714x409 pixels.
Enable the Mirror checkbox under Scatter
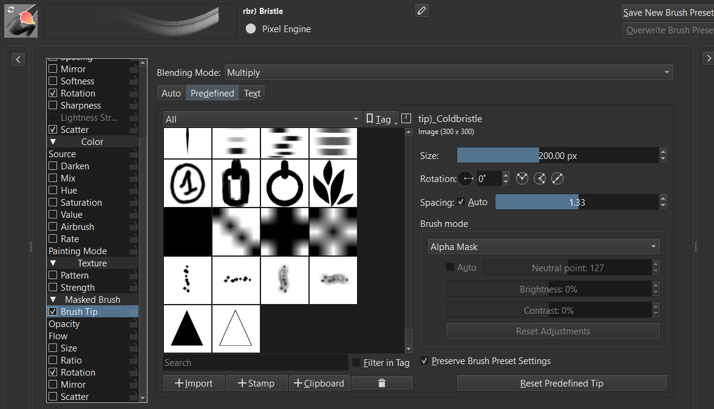point(53,385)
